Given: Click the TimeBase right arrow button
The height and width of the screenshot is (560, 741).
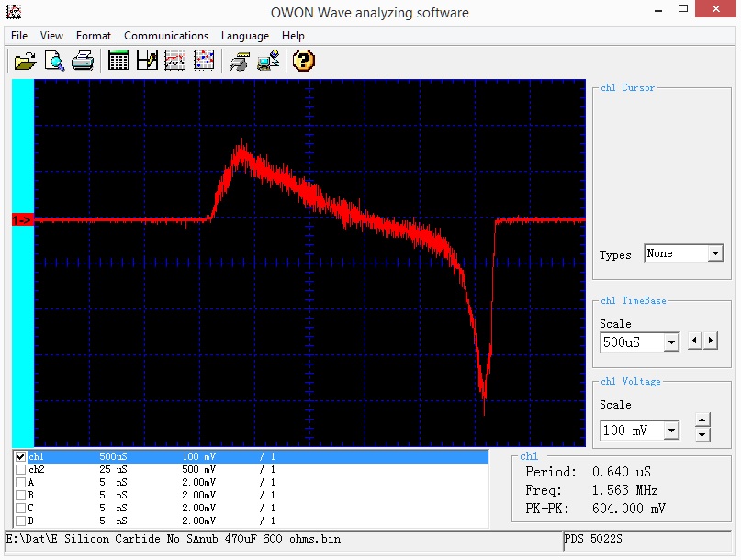Looking at the screenshot, I should pos(711,341).
